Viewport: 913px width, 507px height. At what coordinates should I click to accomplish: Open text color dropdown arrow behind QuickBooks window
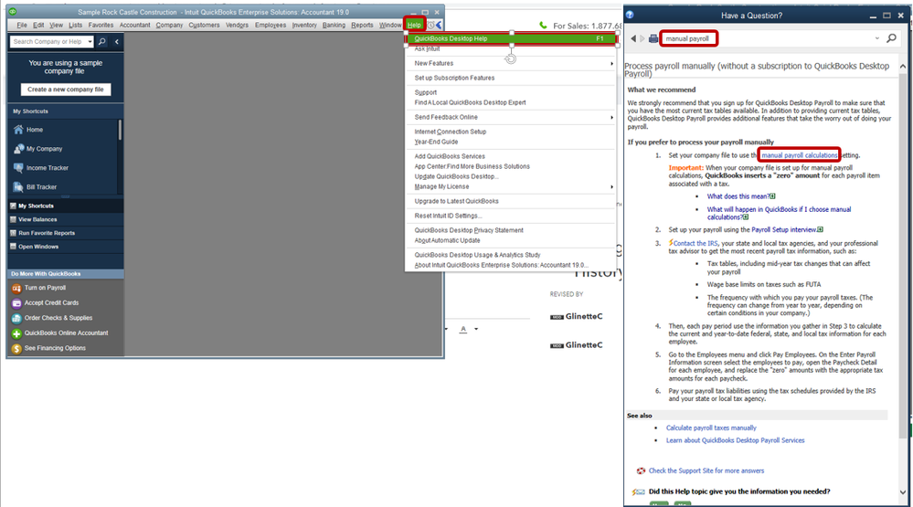(476, 330)
